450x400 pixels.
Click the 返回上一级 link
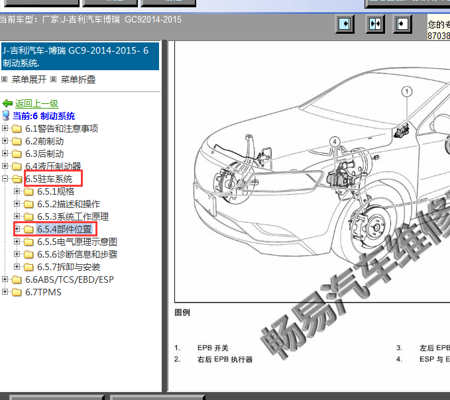coord(36,103)
